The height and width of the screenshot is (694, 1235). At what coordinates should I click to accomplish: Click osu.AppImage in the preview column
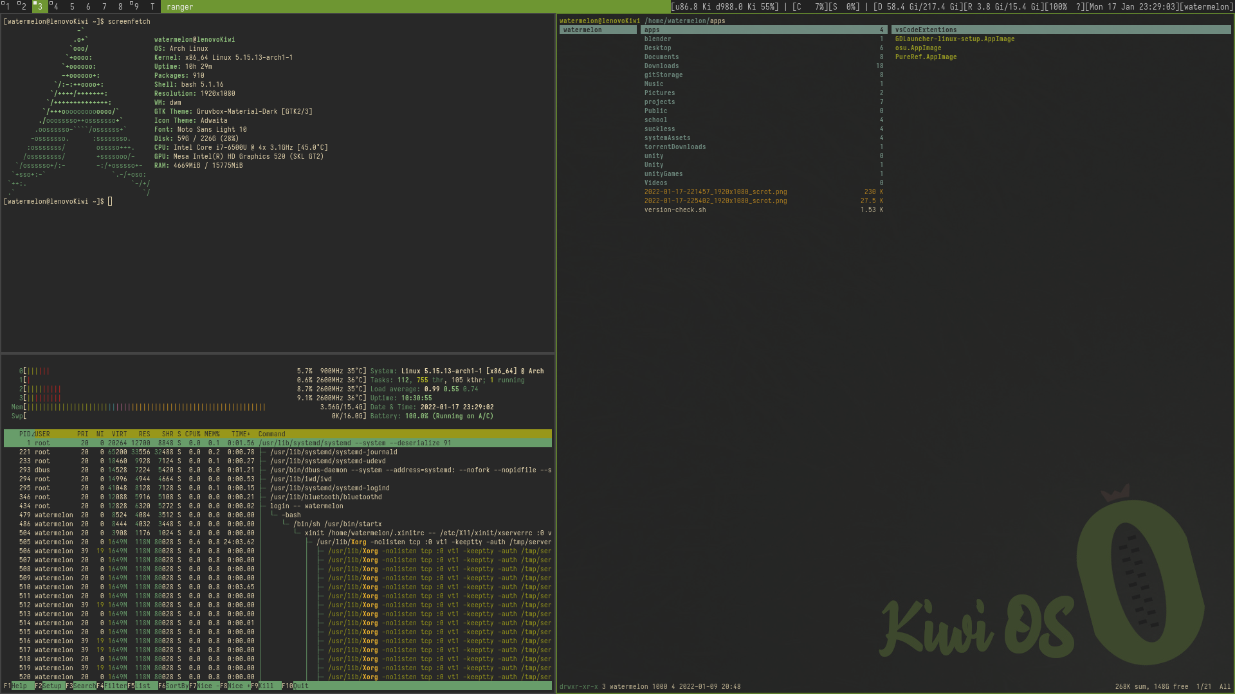click(x=918, y=48)
